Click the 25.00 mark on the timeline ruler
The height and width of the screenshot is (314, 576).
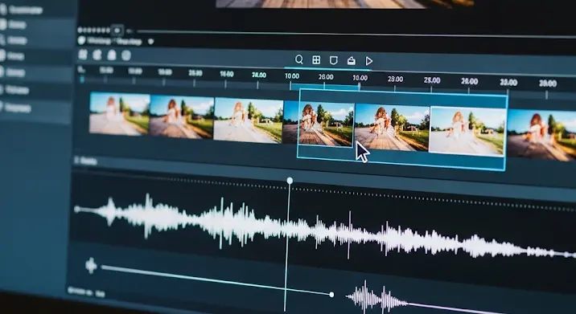(x=432, y=80)
